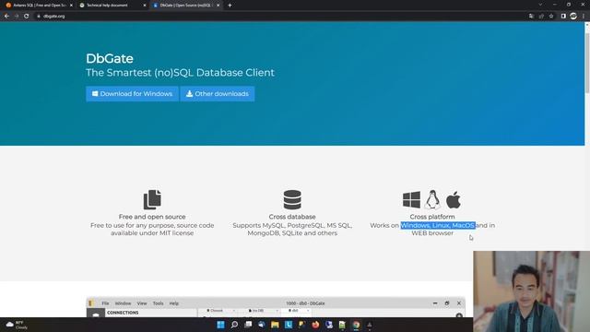The height and width of the screenshot is (332, 590).
Task: Open the weather widget on the taskbar
Action: (17, 325)
